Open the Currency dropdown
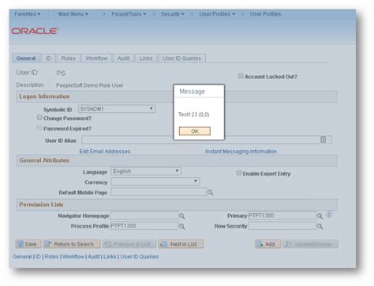The image size is (374, 286). [x=155, y=181]
